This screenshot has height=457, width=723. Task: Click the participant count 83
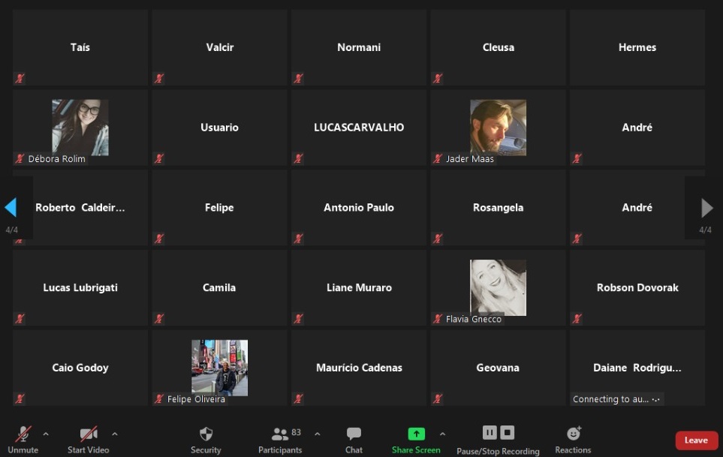[296, 432]
